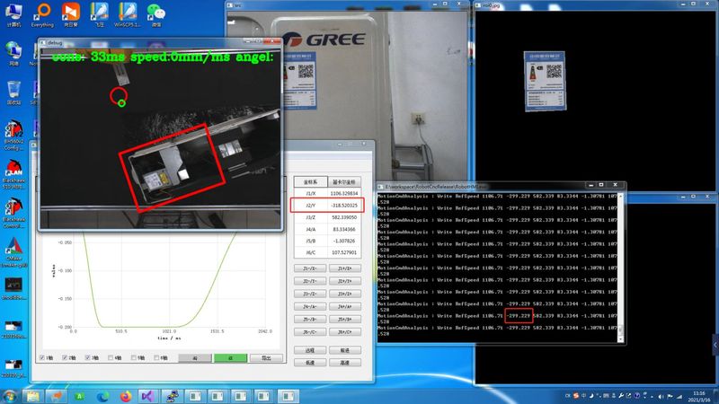Click the J5+/B+ jog button
This screenshot has width=719, height=404.
tap(345, 320)
